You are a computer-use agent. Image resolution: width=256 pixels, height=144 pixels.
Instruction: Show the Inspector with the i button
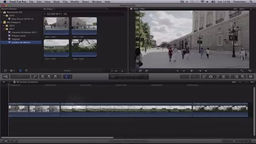coord(251,76)
